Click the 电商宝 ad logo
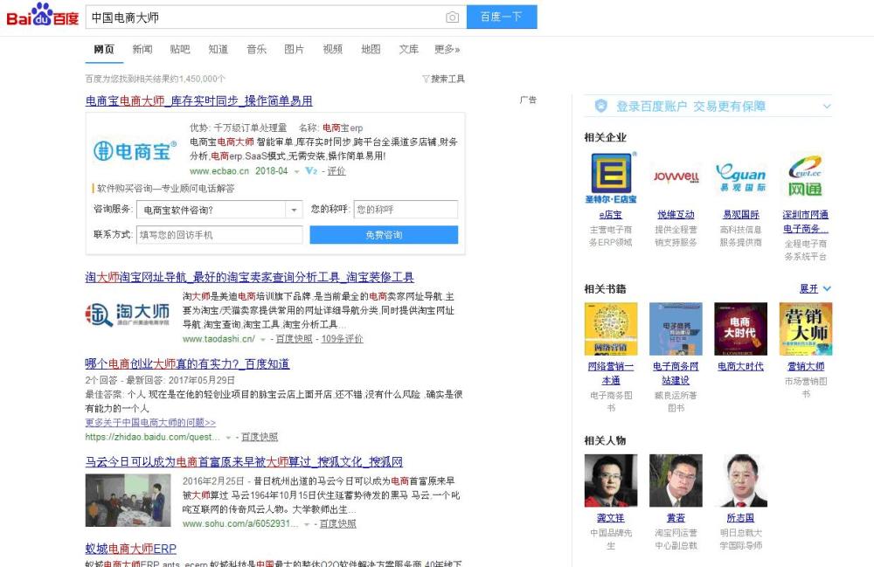This screenshot has height=567, width=874. click(x=135, y=151)
